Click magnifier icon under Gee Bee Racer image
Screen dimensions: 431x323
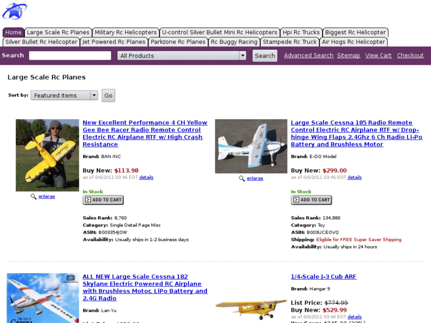pos(34,197)
